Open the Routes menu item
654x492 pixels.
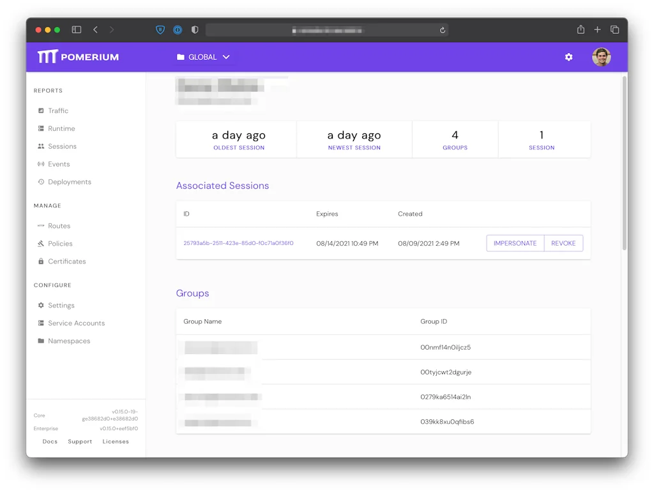click(x=59, y=226)
